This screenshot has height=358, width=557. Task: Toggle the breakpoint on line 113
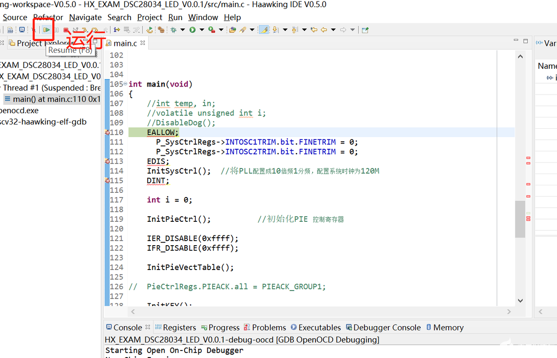(107, 161)
